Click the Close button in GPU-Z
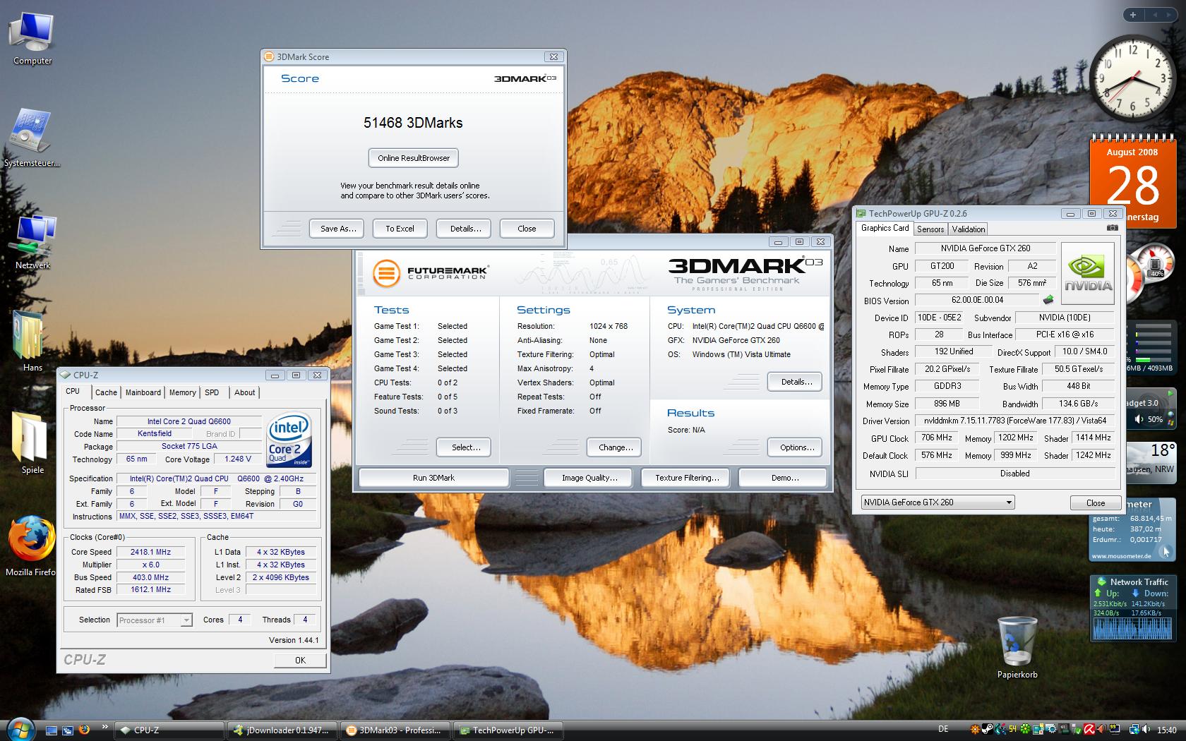This screenshot has width=1186, height=741. click(x=1096, y=503)
